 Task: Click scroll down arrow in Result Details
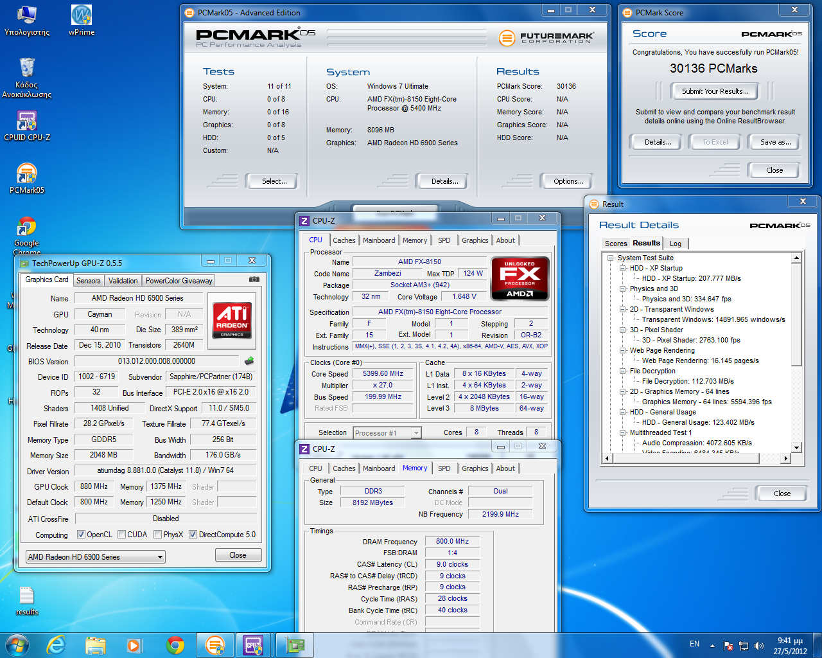(796, 448)
